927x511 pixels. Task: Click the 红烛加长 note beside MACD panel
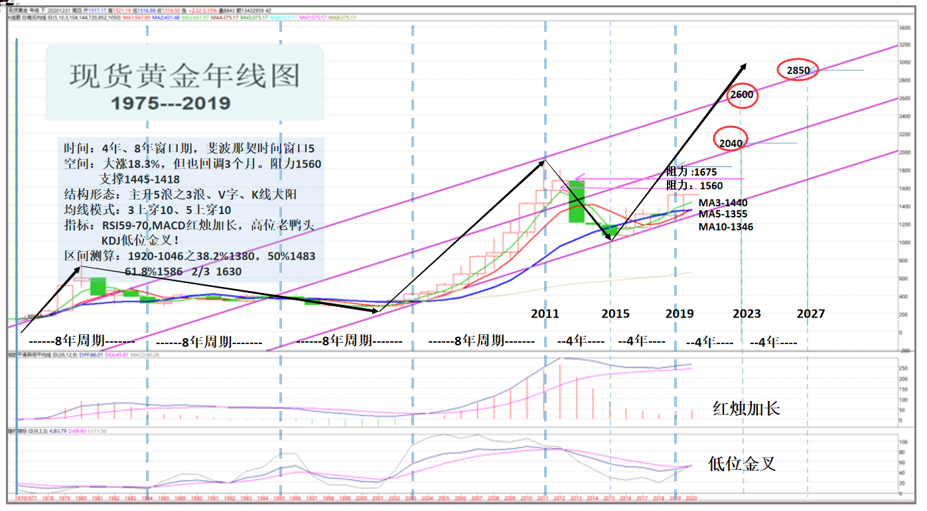[x=746, y=408]
